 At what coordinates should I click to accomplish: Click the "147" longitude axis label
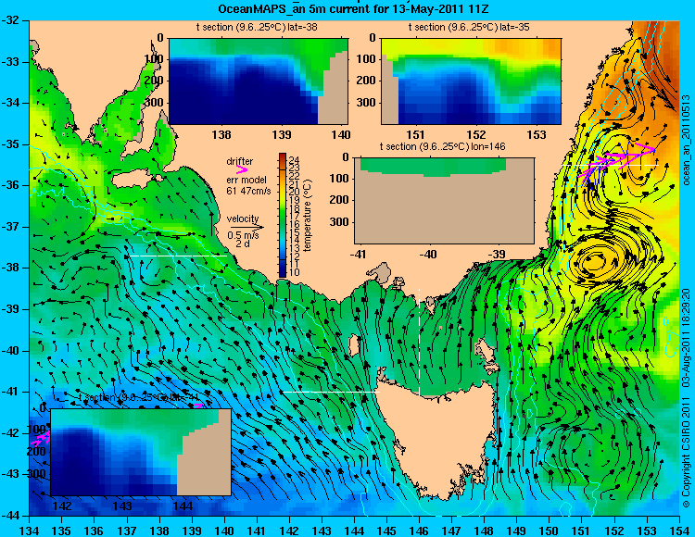[451, 531]
